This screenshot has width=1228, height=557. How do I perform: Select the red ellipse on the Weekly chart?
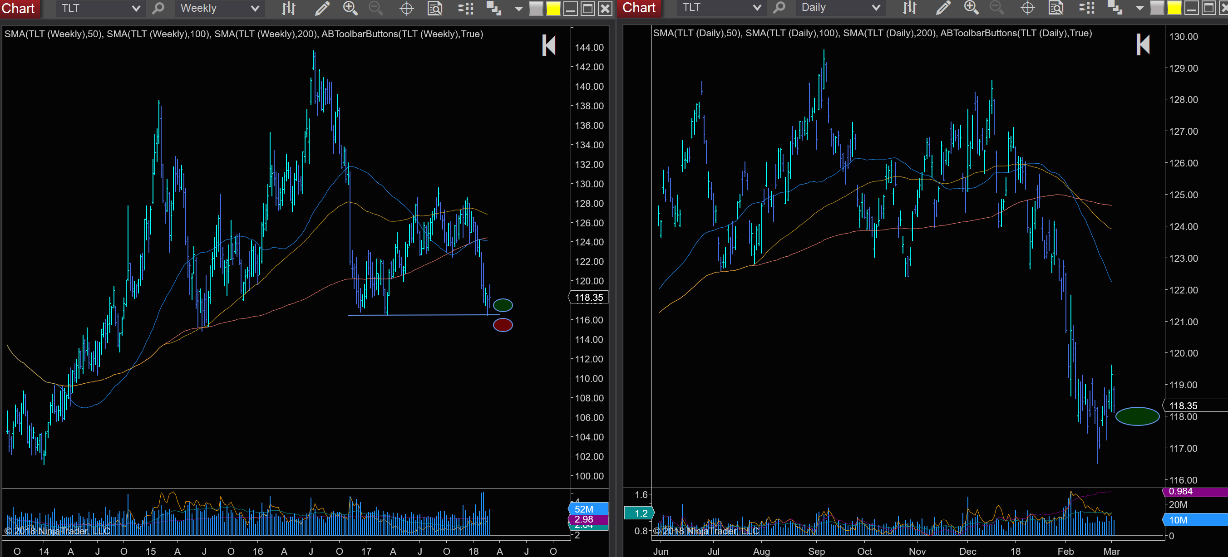[503, 325]
